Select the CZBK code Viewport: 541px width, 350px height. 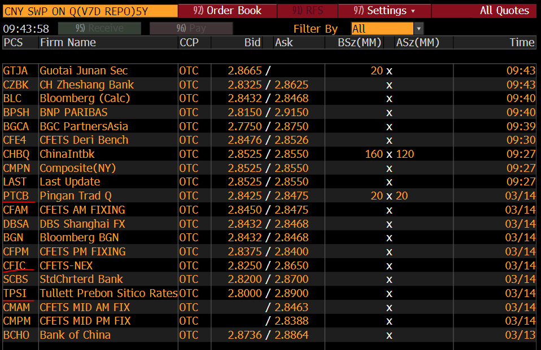coord(16,85)
